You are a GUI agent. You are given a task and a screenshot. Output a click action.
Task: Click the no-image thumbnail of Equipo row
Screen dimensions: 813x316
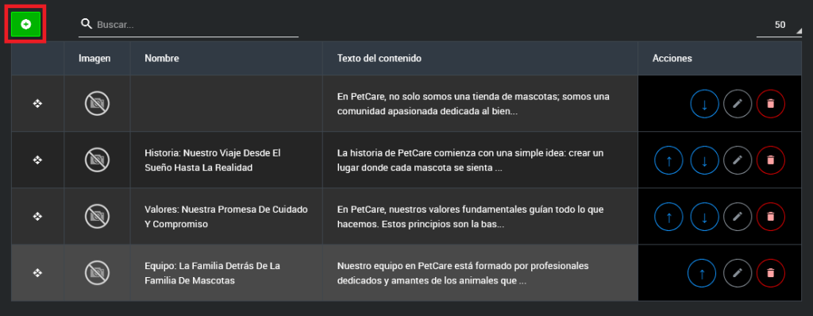[97, 273]
